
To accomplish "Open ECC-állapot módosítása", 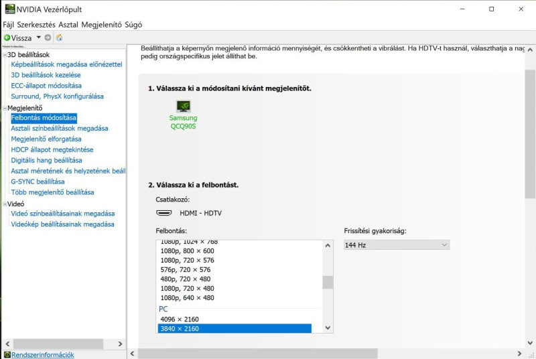I will coord(46,85).
